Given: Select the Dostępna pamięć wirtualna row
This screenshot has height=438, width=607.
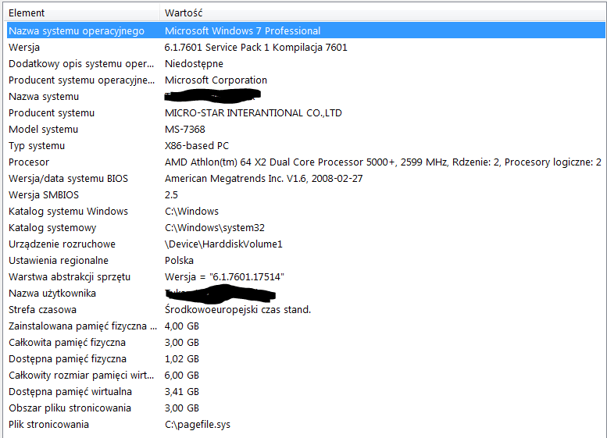Looking at the screenshot, I should click(70, 391).
